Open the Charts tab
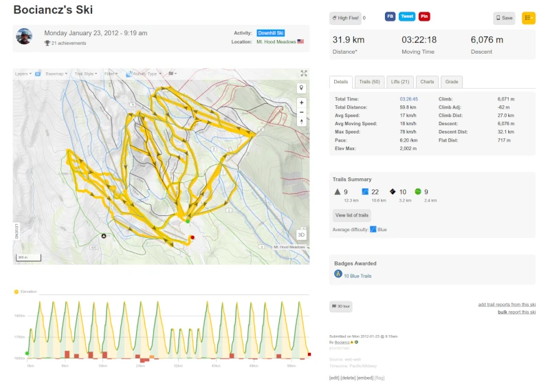 click(427, 82)
